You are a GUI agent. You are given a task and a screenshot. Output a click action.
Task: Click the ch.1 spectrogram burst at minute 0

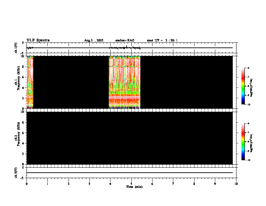[x=30, y=82]
